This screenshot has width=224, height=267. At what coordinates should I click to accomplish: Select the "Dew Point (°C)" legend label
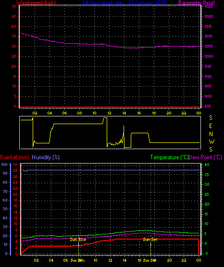205,157
